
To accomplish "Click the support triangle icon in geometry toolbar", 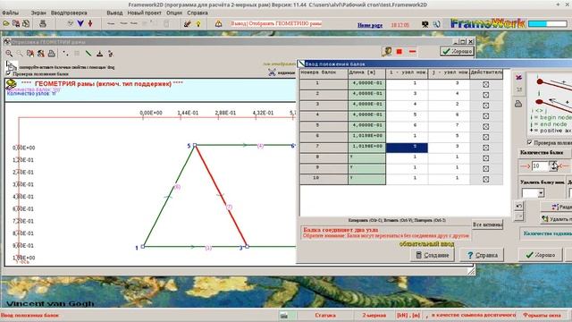I will click(99, 54).
